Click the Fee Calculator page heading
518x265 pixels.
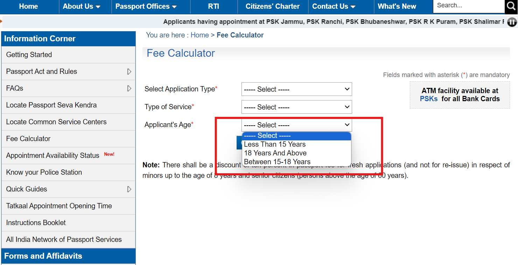(181, 53)
